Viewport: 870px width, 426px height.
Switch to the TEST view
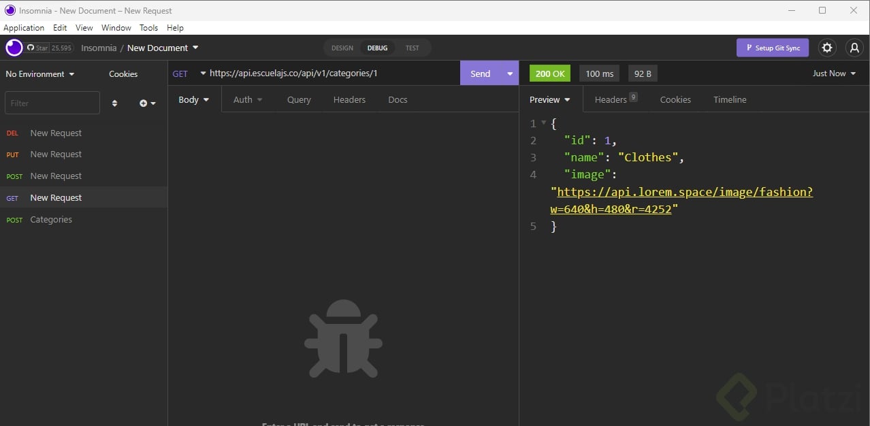point(413,48)
